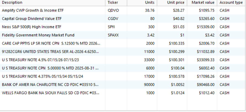Sort by the Units column header
This screenshot has width=246, height=112.
(x=142, y=3)
